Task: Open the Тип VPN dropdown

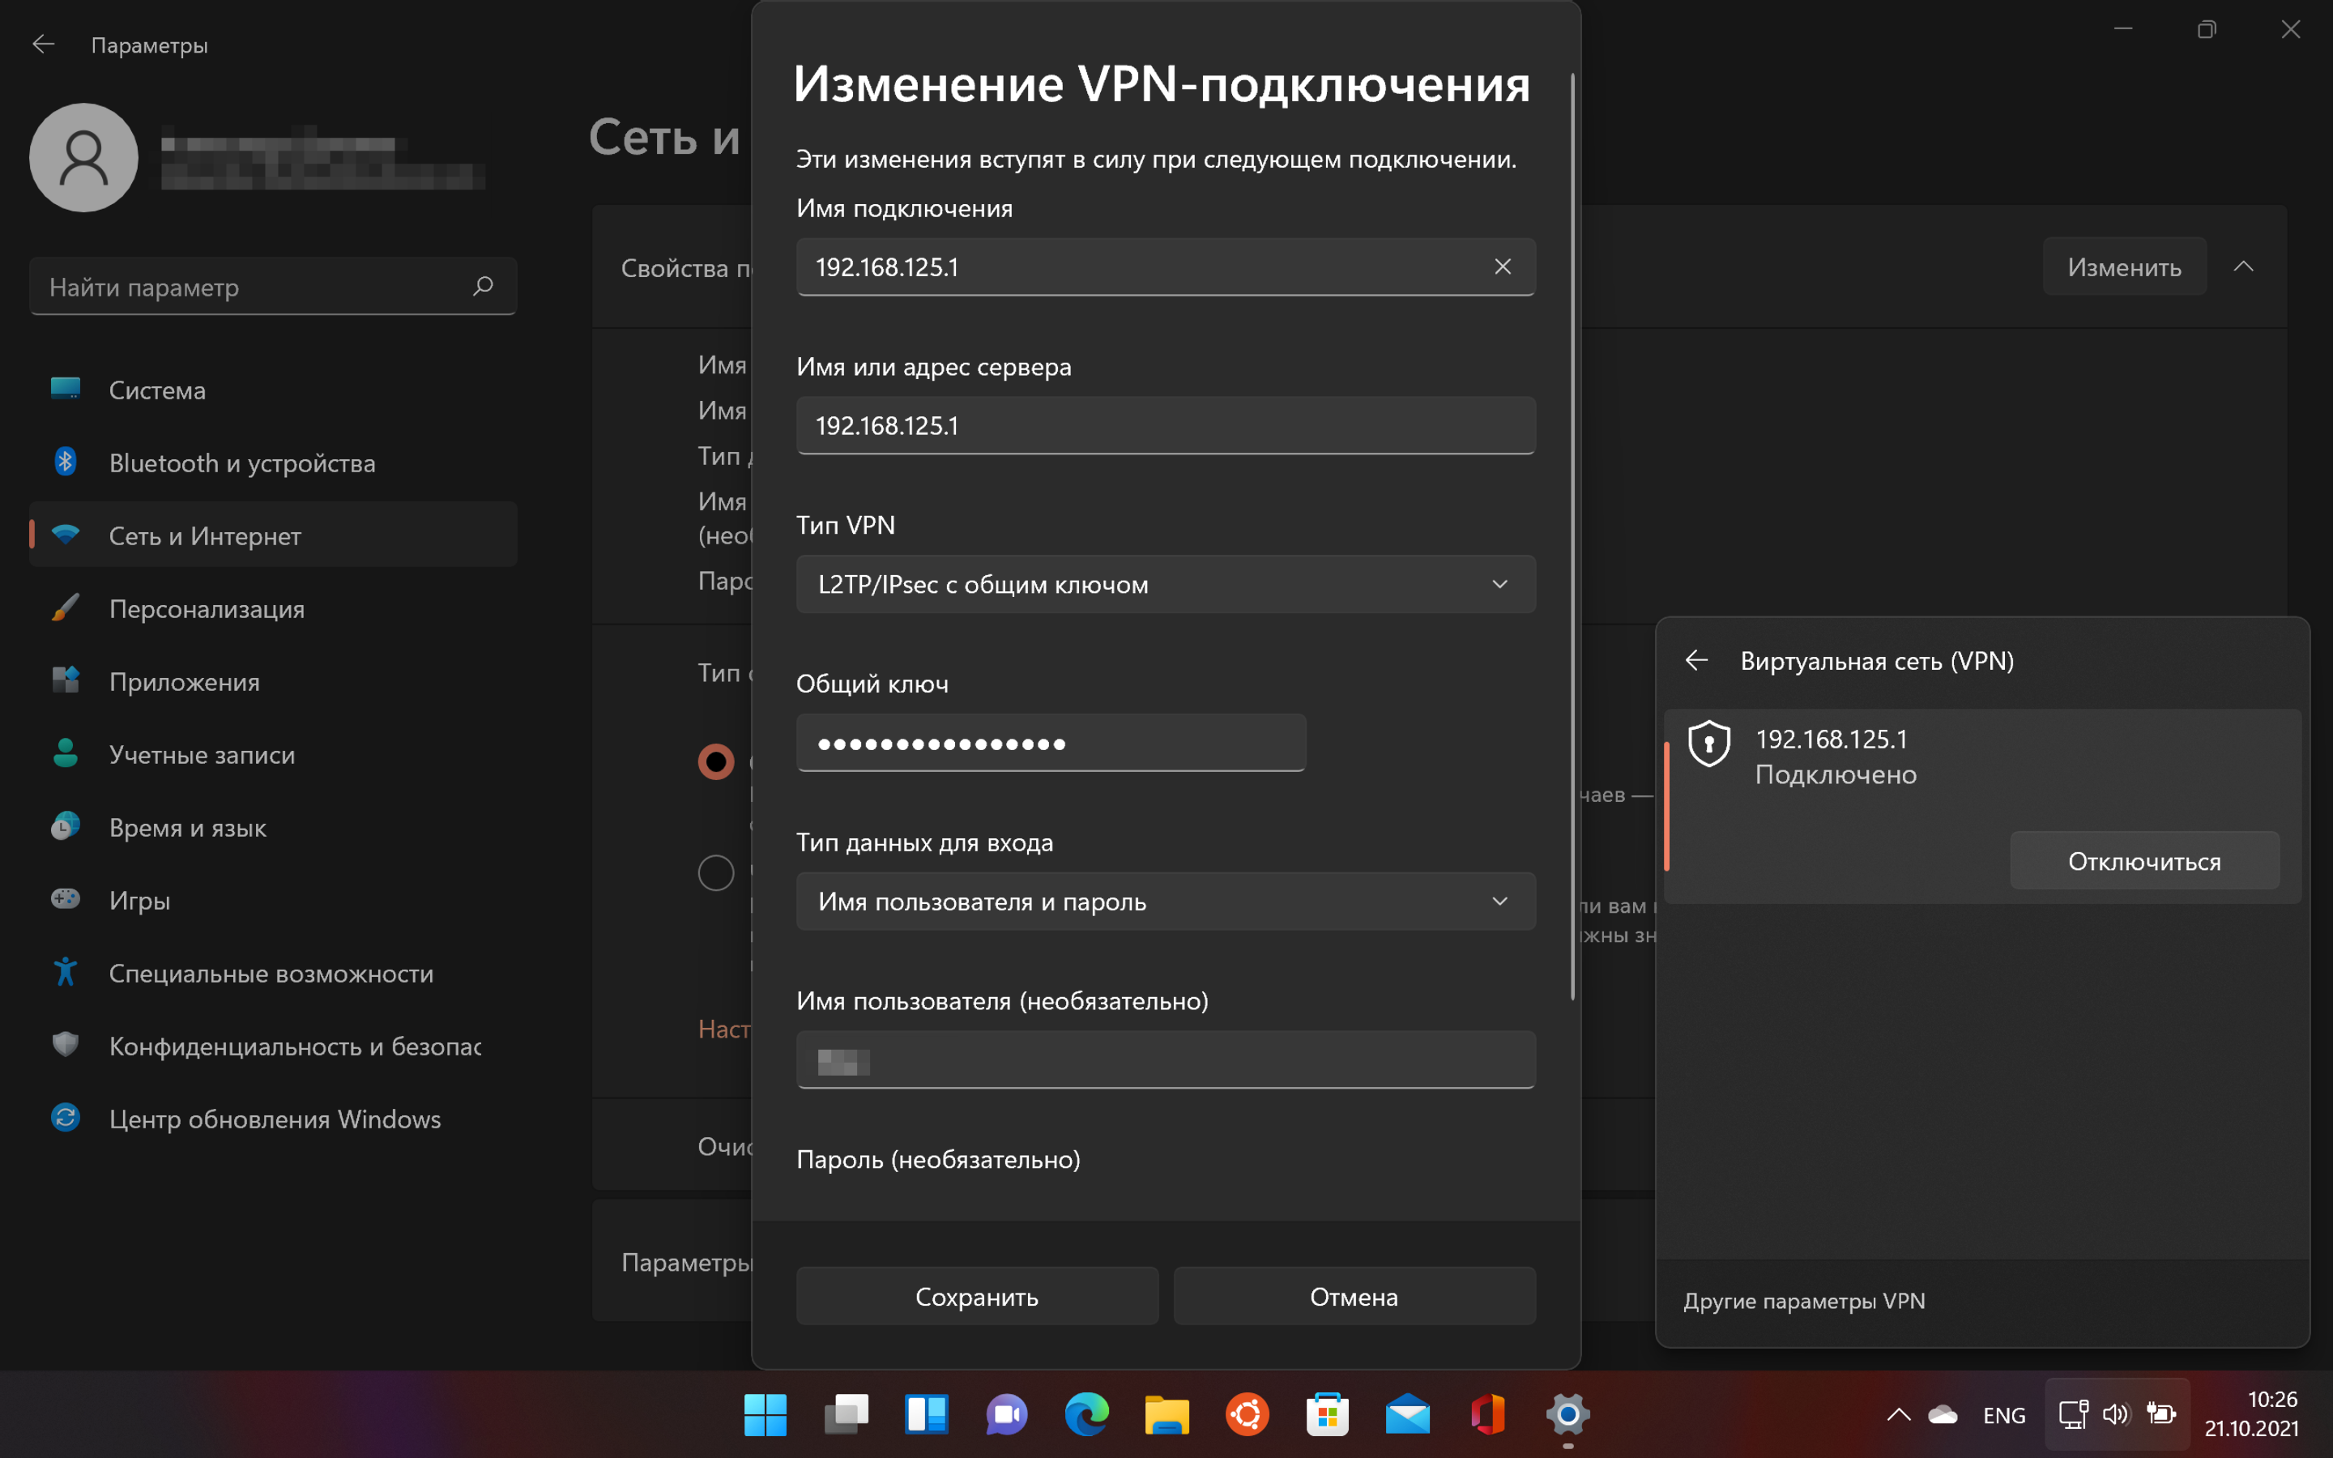Action: point(1166,583)
